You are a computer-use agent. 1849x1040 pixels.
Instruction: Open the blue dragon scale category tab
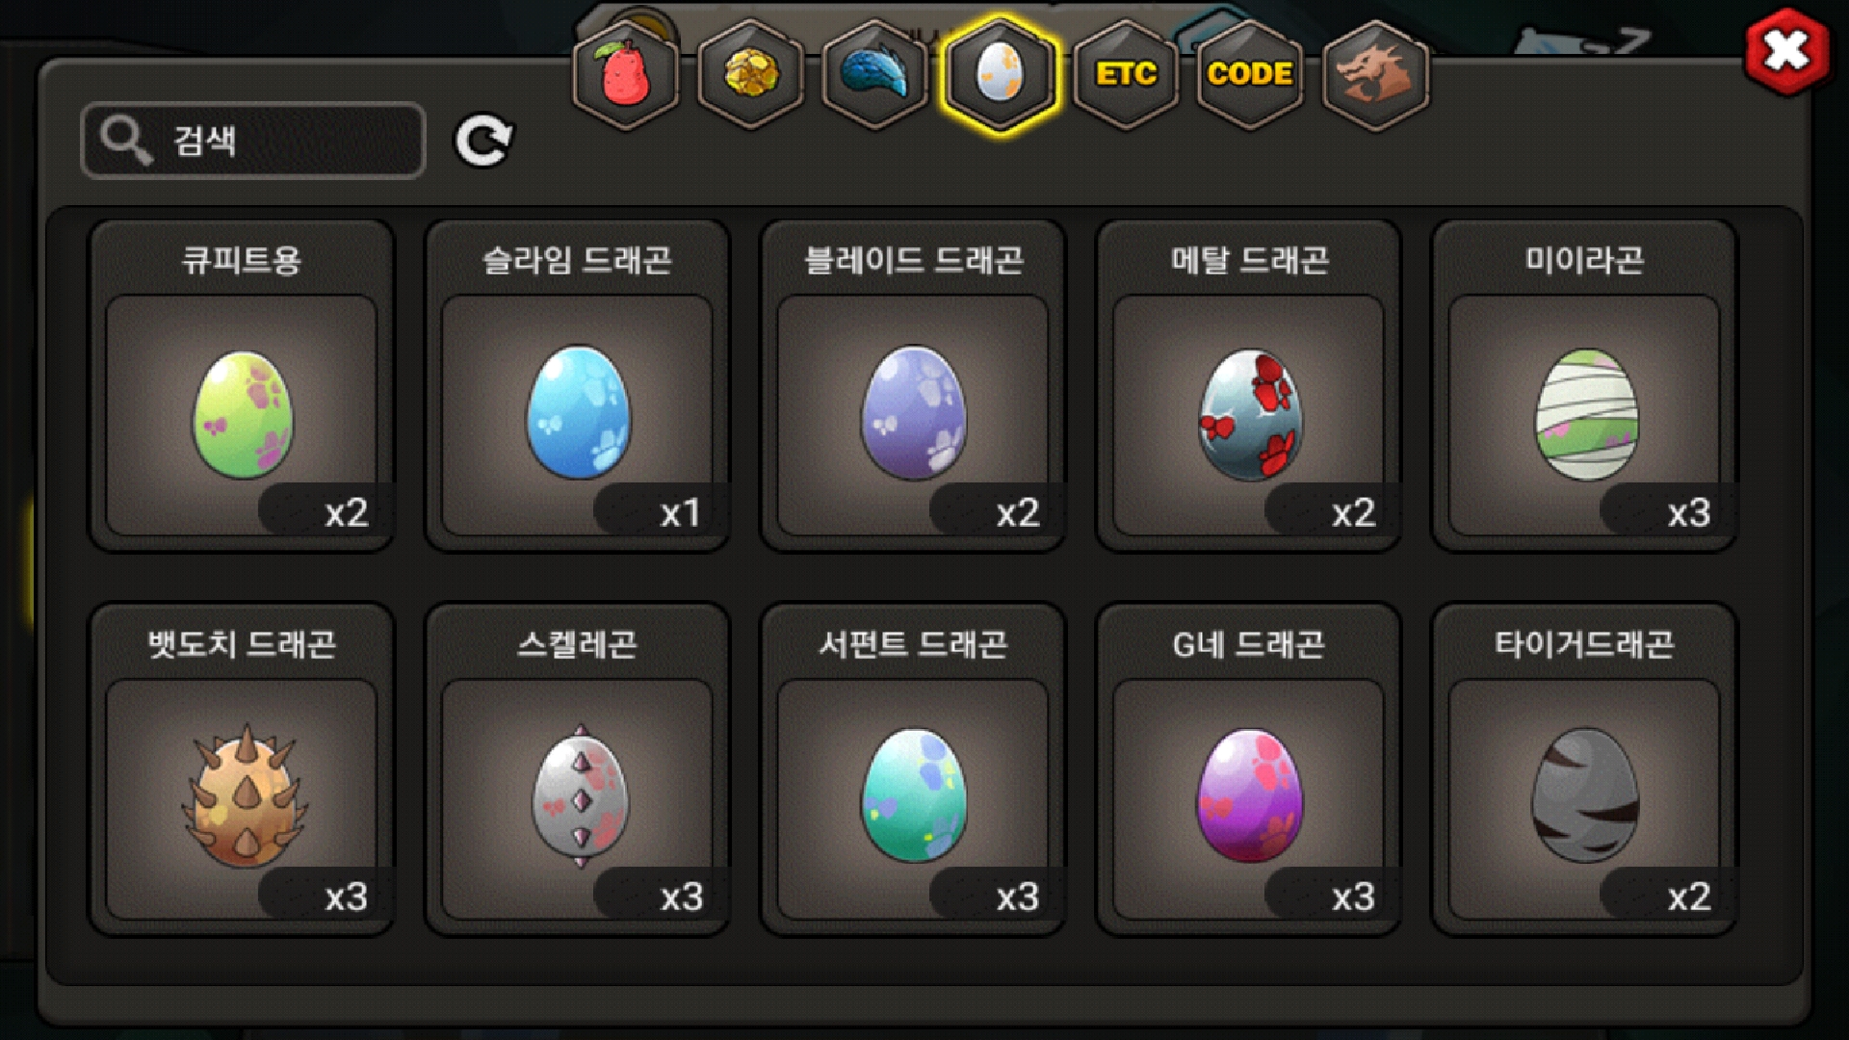[874, 74]
